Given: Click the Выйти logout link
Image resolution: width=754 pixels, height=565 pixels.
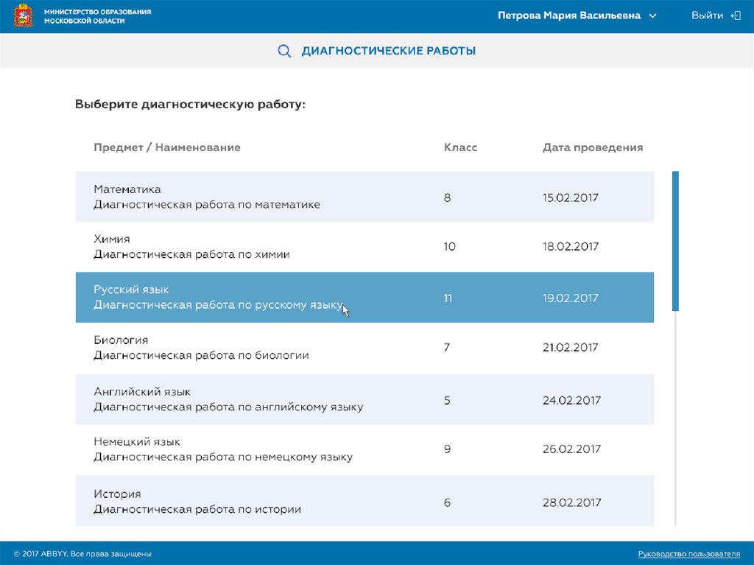Looking at the screenshot, I should (707, 15).
